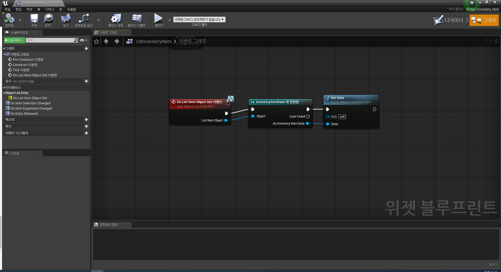Image resolution: width=501 pixels, height=272 pixels.
Task: Select the Compiler Results tab
Action: coord(112,225)
